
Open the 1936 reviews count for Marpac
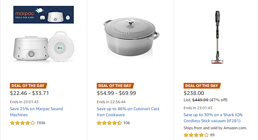point(41,123)
